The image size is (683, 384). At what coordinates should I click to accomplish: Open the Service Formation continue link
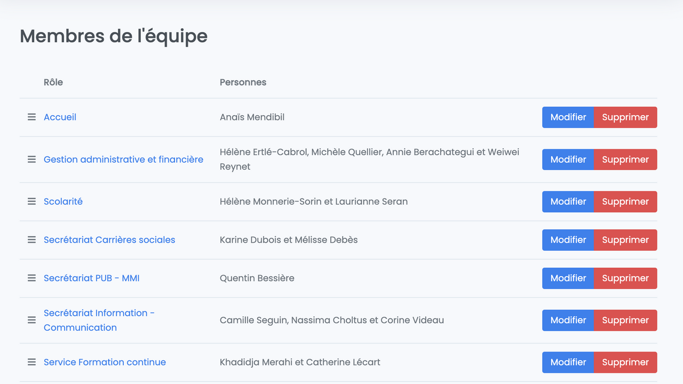click(105, 362)
